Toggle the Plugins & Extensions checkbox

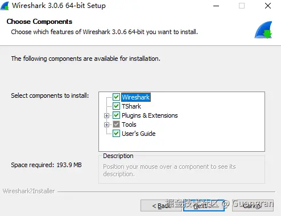(x=116, y=115)
